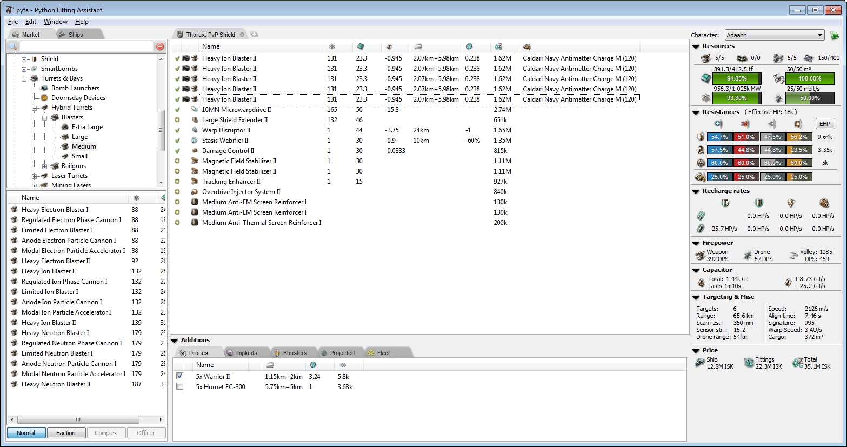Click the shield EM resistance cell showing 54.7%

click(x=719, y=137)
